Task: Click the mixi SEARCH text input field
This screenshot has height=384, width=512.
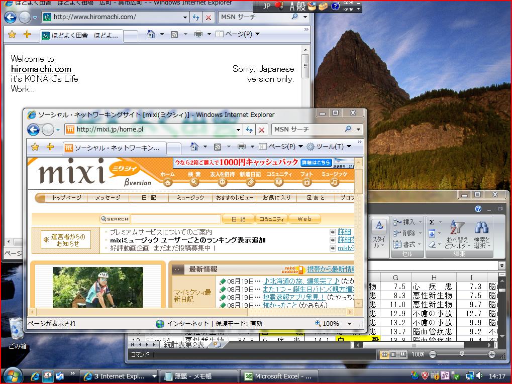Action: [x=176, y=219]
